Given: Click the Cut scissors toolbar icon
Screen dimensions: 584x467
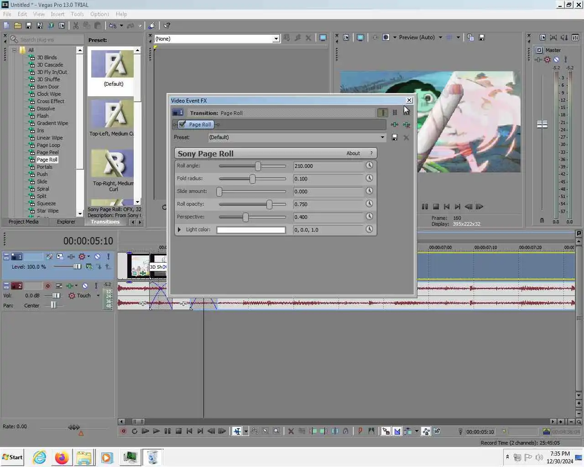Looking at the screenshot, I should 76,26.
